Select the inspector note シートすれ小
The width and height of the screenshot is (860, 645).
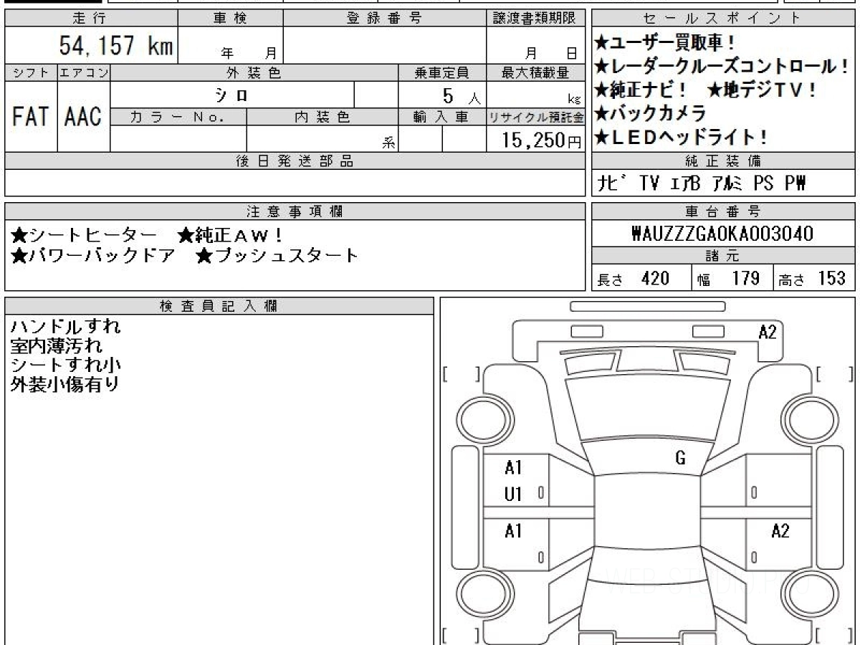pyautogui.click(x=66, y=365)
